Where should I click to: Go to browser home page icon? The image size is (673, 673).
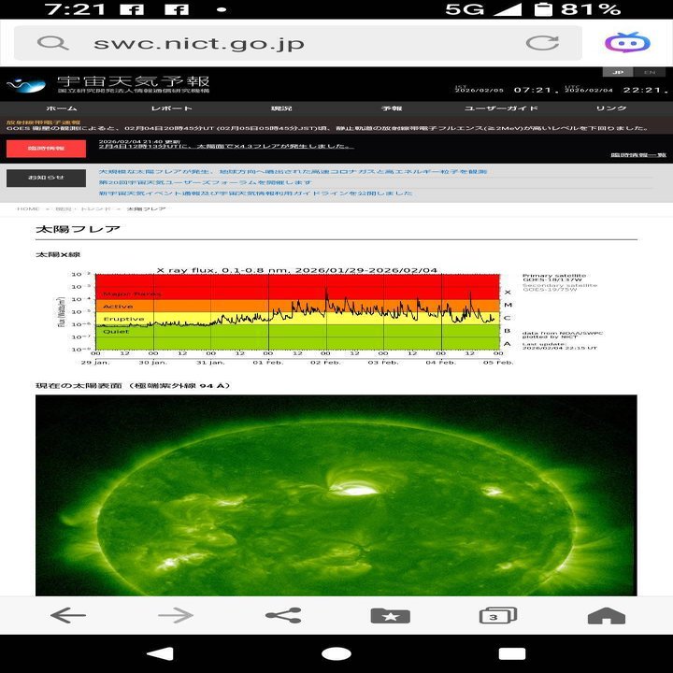point(606,615)
